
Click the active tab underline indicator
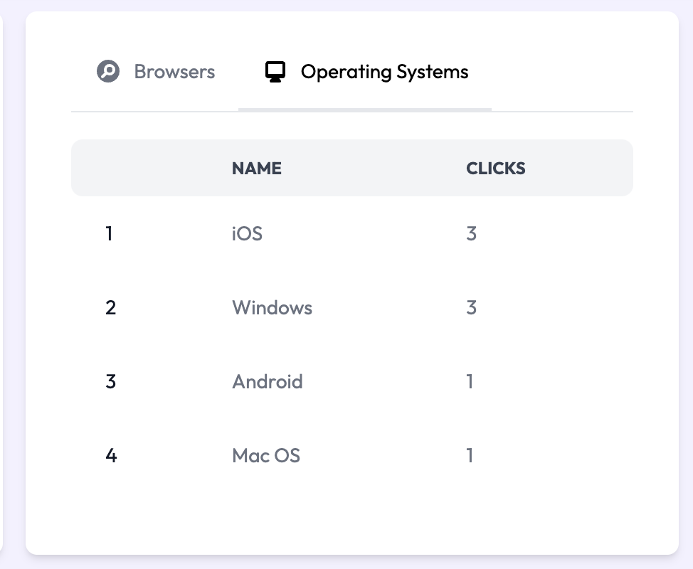point(364,110)
